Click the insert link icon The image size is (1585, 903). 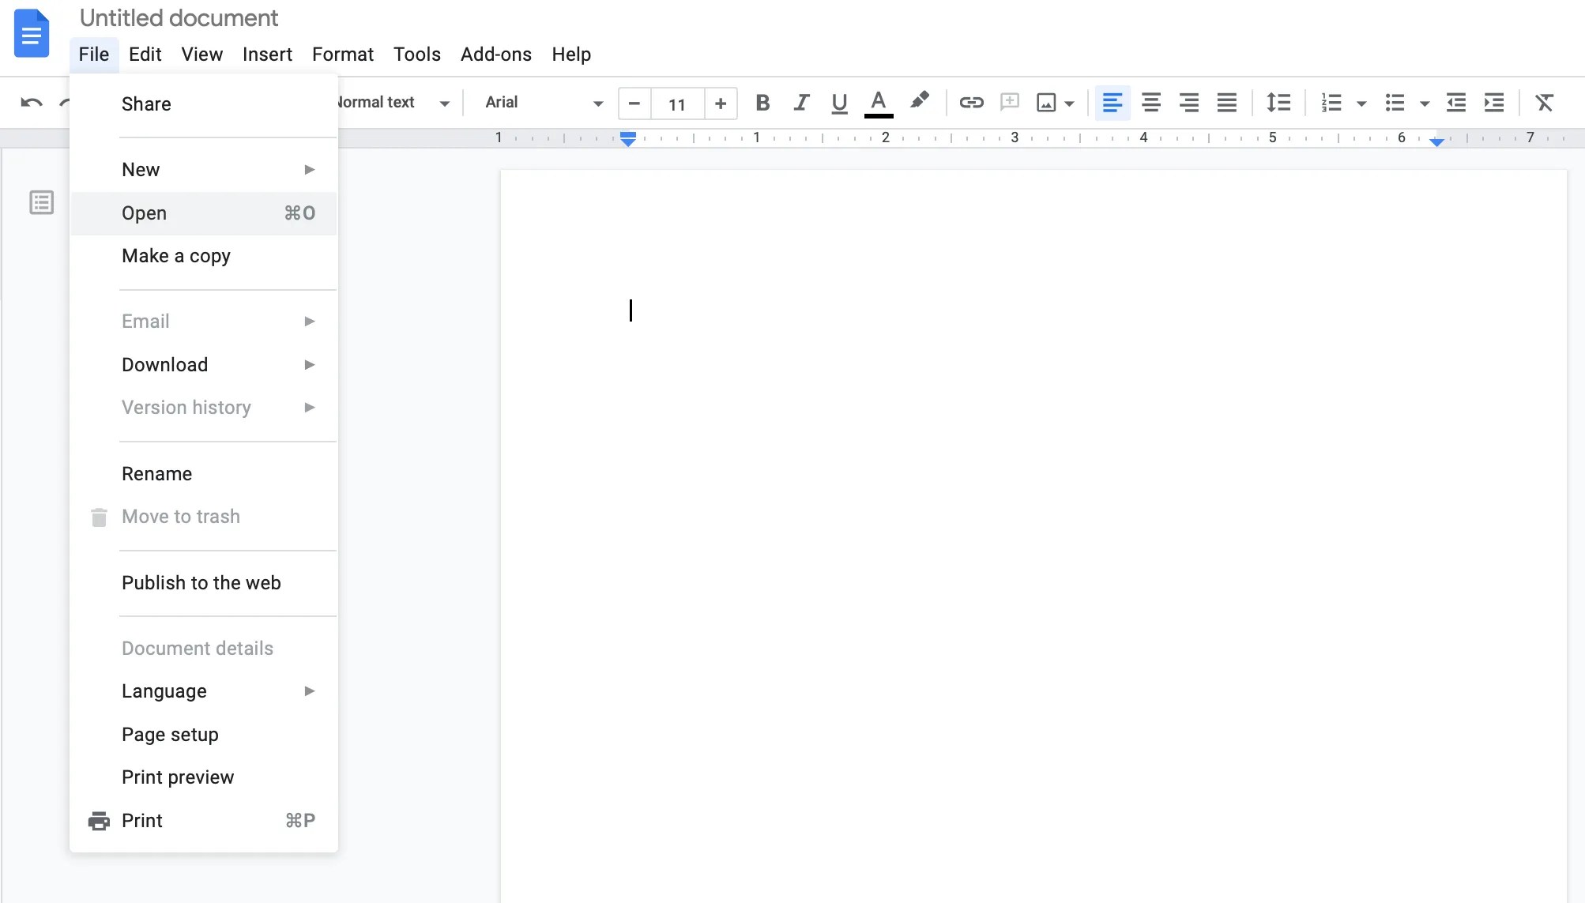coord(971,103)
